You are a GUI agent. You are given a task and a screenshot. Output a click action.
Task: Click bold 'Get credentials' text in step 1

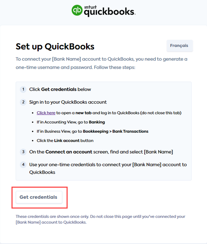click(59, 89)
